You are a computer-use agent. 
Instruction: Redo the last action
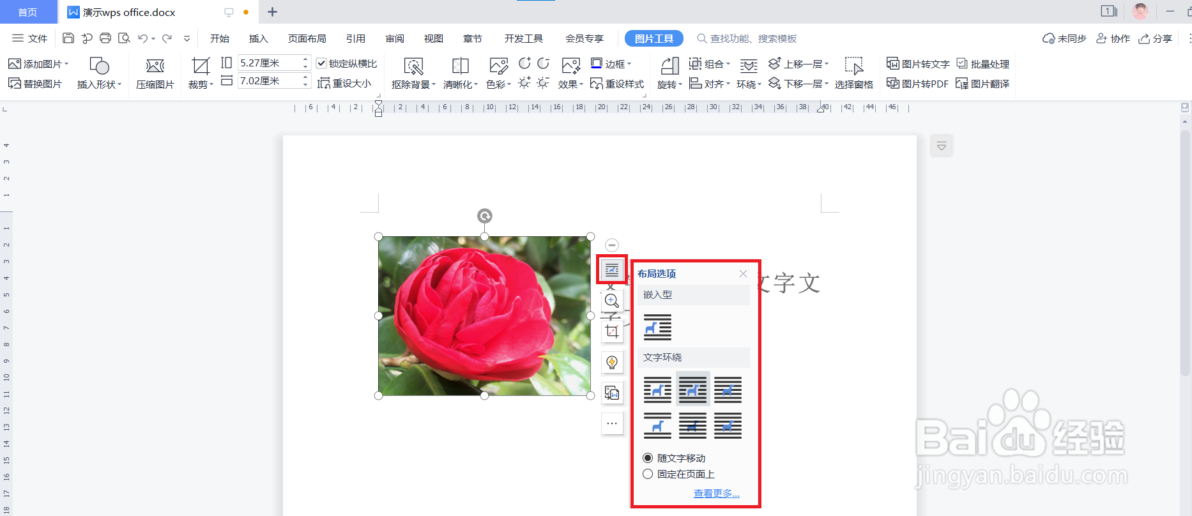[x=167, y=38]
